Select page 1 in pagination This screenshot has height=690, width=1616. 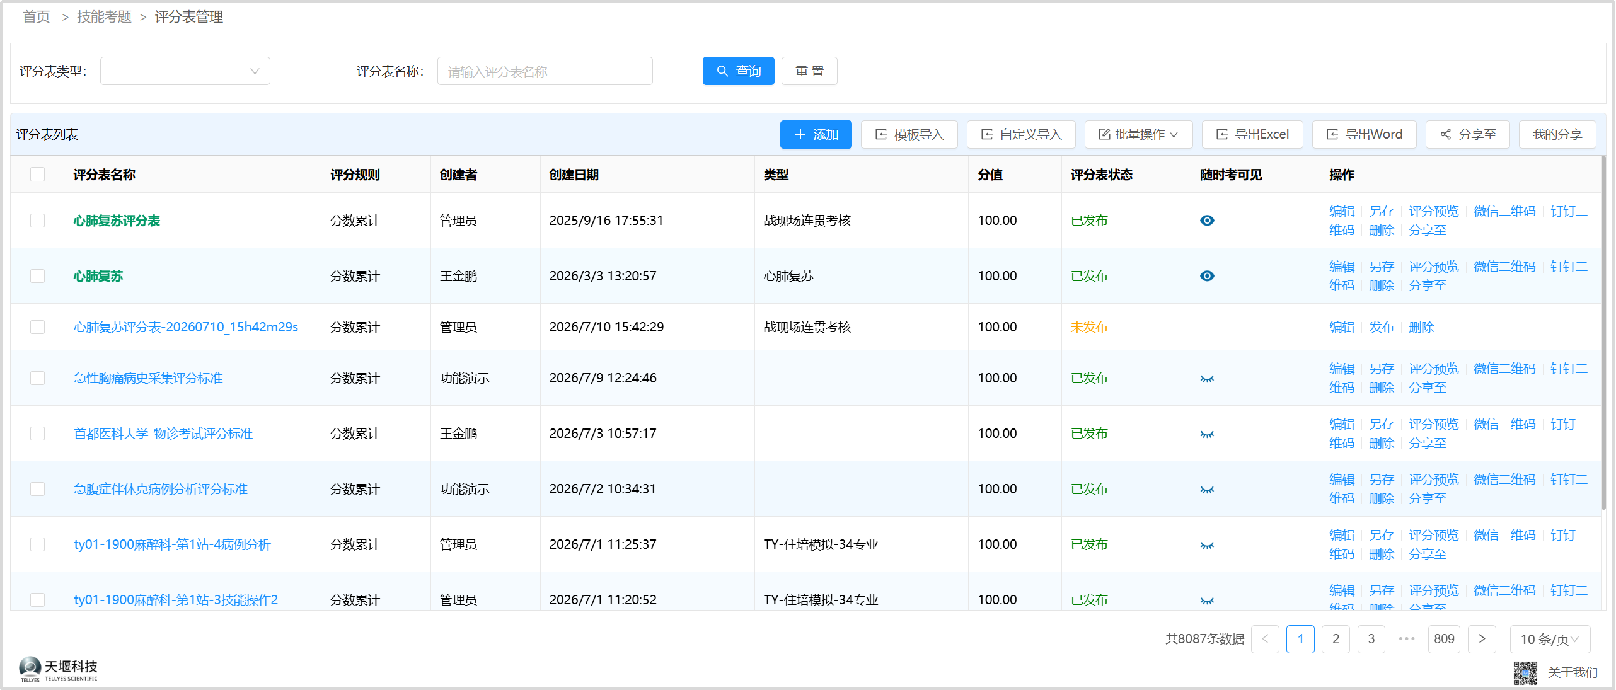coord(1300,639)
